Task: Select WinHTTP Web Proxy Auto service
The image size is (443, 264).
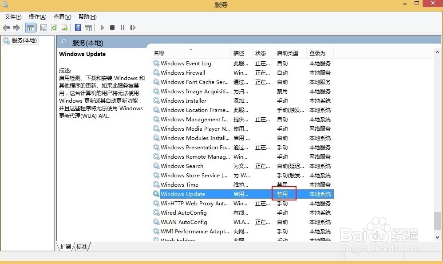Action: pos(243,204)
